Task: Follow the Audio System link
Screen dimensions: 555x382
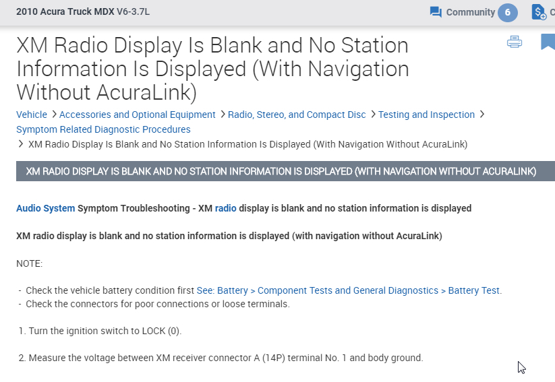Action: (46, 208)
